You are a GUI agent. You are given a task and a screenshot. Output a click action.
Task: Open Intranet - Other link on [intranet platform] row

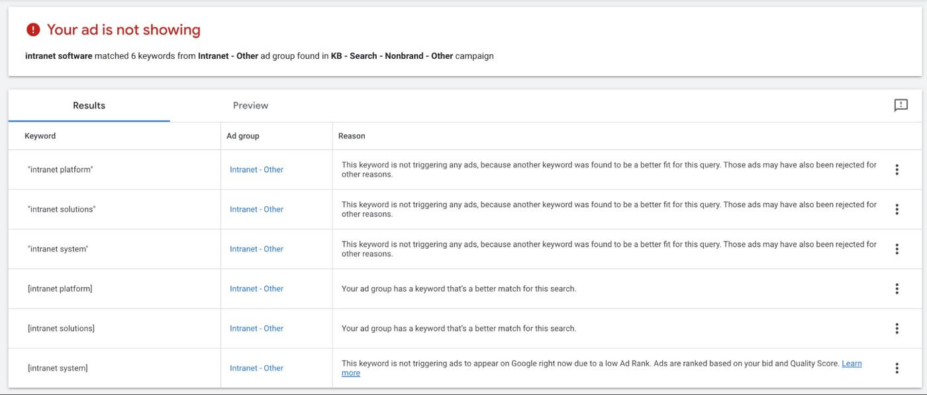(256, 288)
